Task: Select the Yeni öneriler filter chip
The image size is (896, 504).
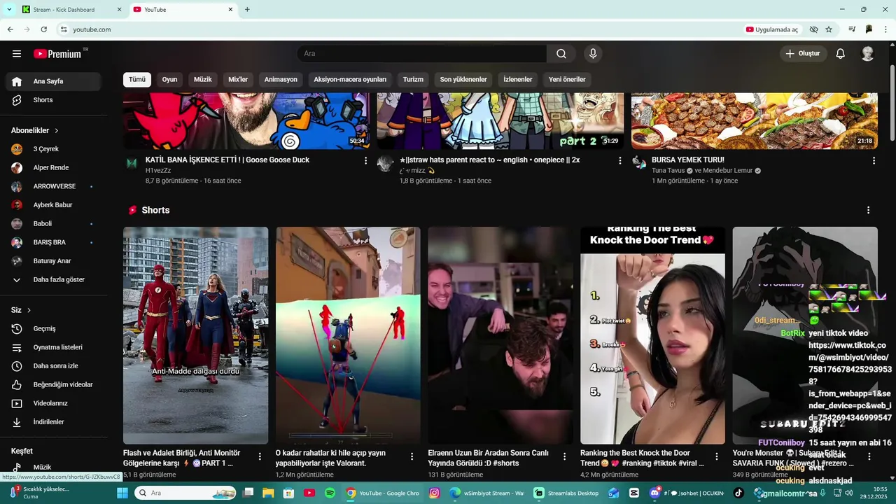Action: (x=567, y=80)
